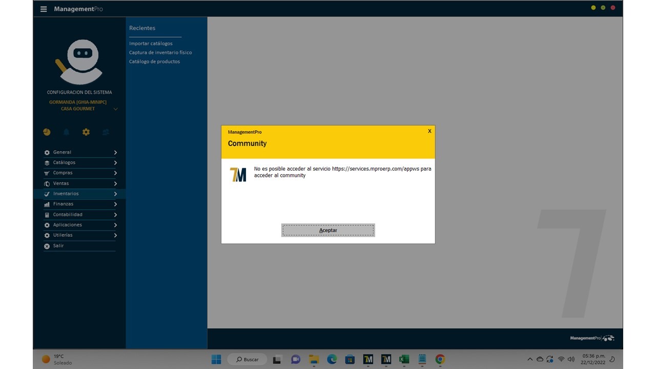The width and height of the screenshot is (656, 369).
Task: Open the Inventarios menu item
Action: [x=66, y=194]
